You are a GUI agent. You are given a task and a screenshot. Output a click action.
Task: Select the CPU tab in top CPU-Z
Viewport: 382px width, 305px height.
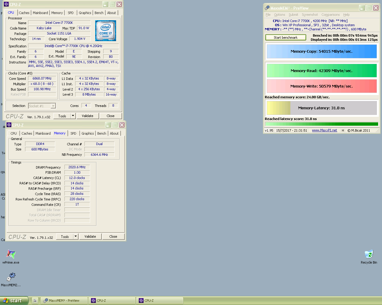tap(11, 13)
